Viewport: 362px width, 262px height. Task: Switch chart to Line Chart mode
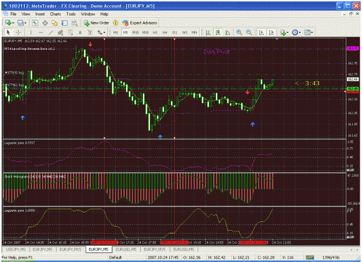pyautogui.click(x=228, y=32)
